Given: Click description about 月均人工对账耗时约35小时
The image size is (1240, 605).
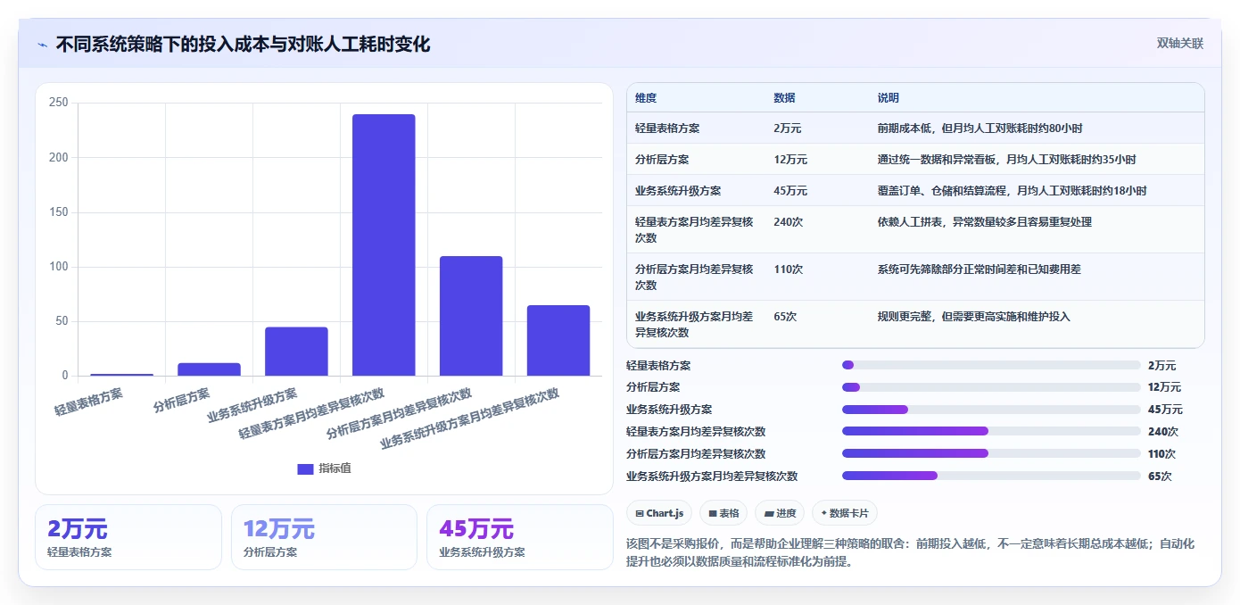Looking at the screenshot, I should [1006, 160].
